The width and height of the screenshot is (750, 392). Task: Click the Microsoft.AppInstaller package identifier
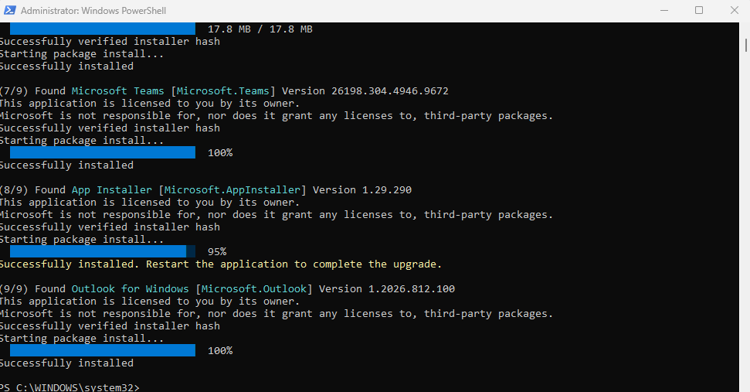click(232, 190)
